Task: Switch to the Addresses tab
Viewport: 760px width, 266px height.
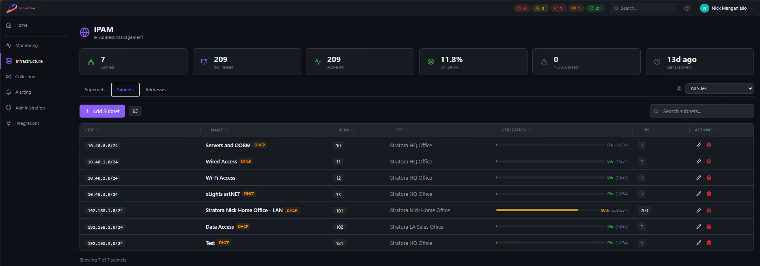Action: (x=156, y=90)
